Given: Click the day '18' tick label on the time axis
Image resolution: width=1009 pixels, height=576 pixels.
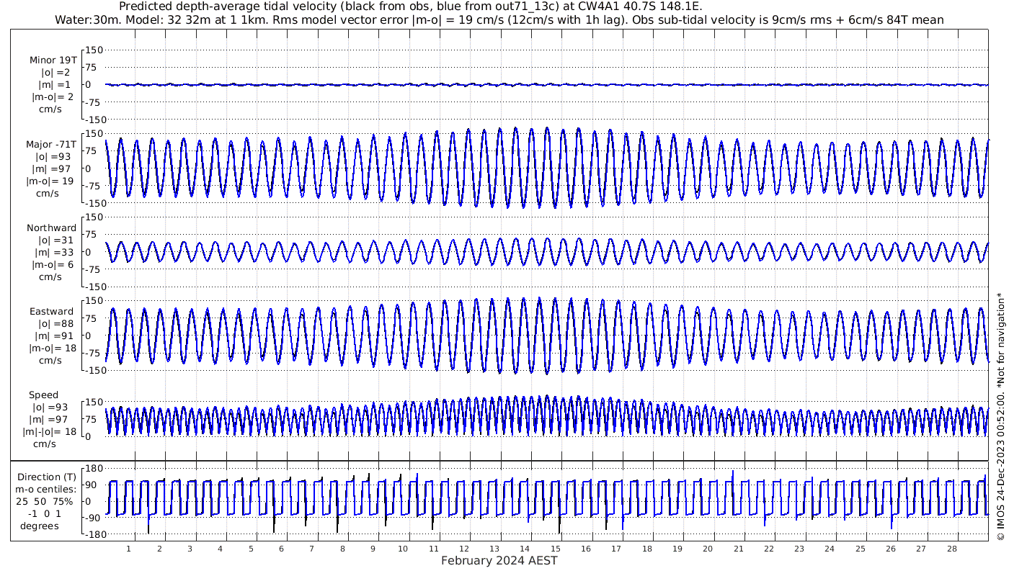Looking at the screenshot, I should click(x=646, y=549).
